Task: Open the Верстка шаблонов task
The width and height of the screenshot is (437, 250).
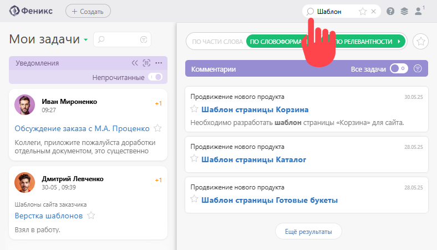Action: (x=49, y=216)
